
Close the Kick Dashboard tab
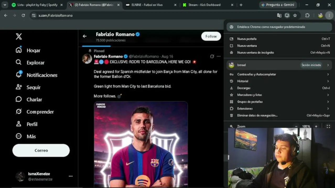point(232,5)
